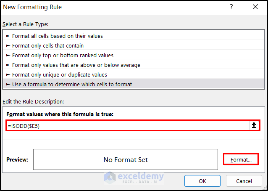
Task: Click the 'No Format Set' preview box
Action: [x=126, y=159]
